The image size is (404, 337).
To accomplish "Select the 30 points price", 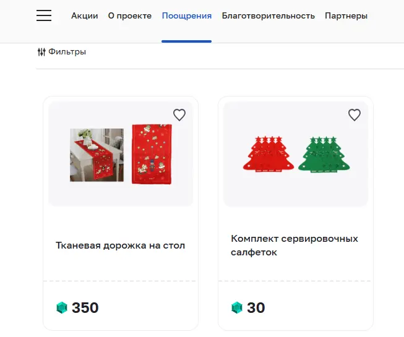I will click(256, 308).
